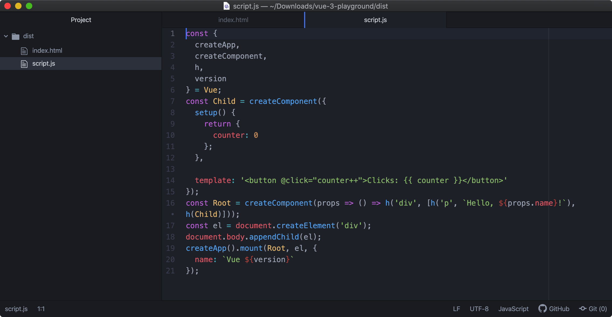Collapse the dist folder chevron
This screenshot has width=612, height=317.
pos(6,36)
